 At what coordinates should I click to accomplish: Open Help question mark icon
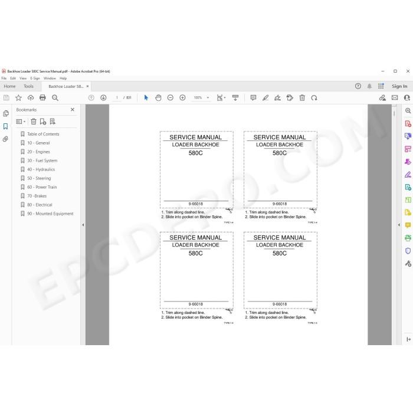click(x=358, y=86)
